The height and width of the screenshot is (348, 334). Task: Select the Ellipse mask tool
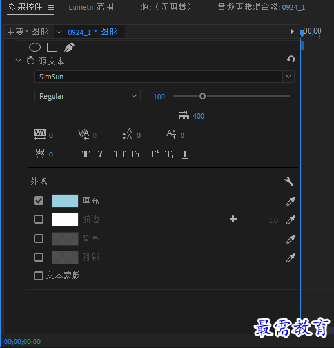coord(35,47)
